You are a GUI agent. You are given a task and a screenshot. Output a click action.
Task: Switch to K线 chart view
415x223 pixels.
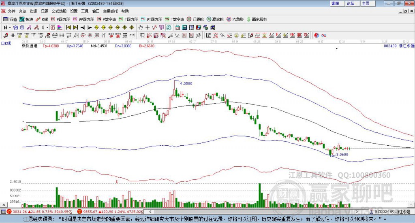(x=42, y=19)
